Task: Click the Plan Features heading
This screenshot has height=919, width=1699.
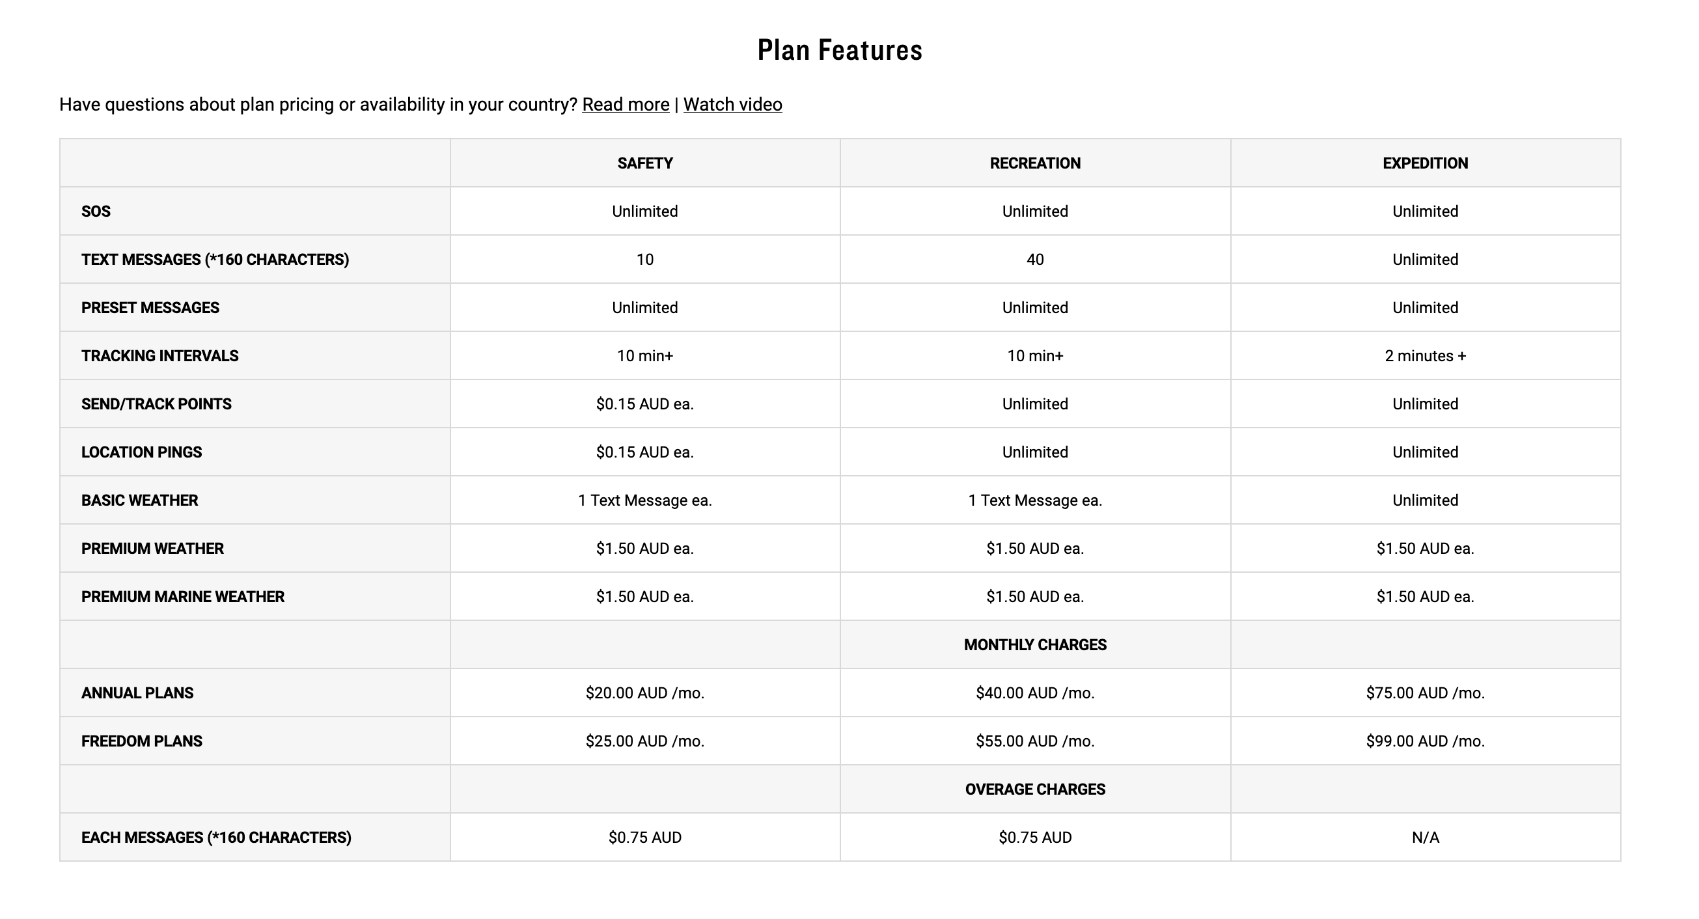Action: pyautogui.click(x=840, y=50)
